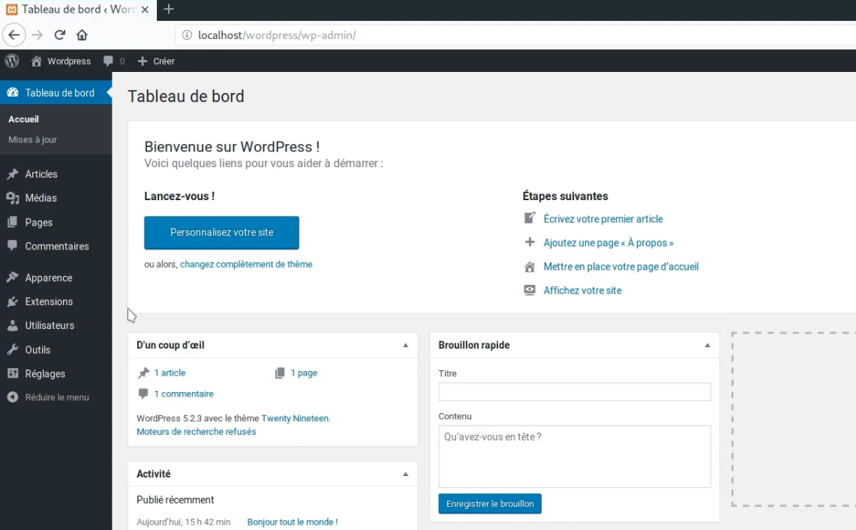Click the Réglages sliders icon
This screenshot has height=530, width=856.
coord(13,373)
